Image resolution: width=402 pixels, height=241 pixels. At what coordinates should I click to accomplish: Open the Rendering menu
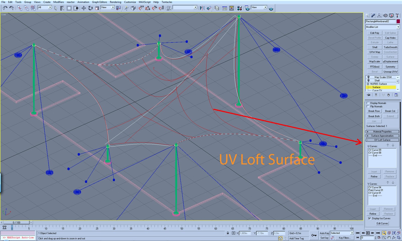click(116, 2)
